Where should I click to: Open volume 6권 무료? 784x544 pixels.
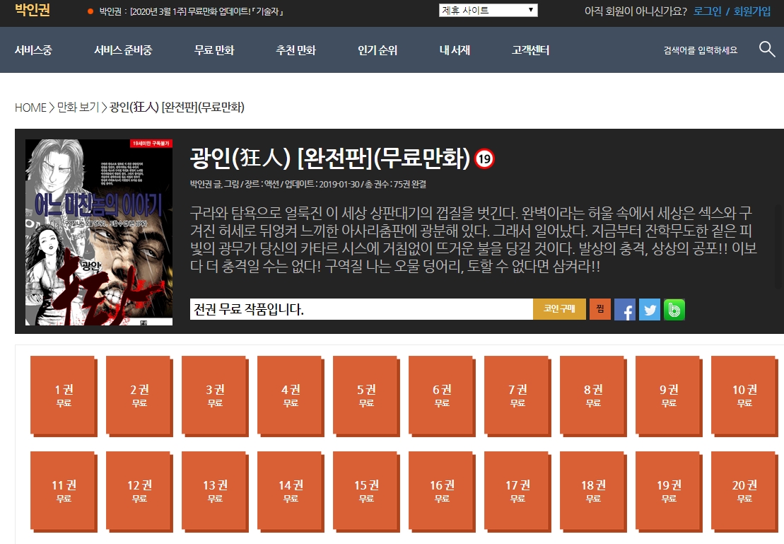[x=442, y=395]
